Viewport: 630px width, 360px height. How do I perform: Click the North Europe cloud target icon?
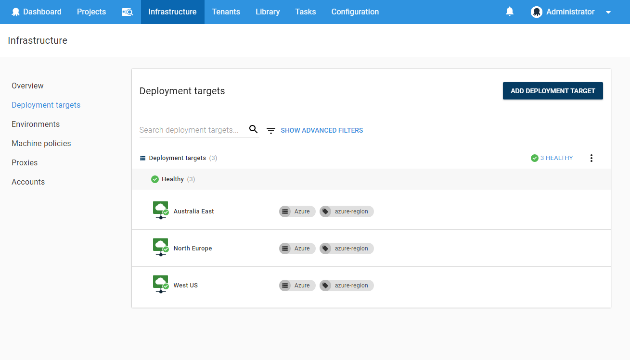(161, 248)
